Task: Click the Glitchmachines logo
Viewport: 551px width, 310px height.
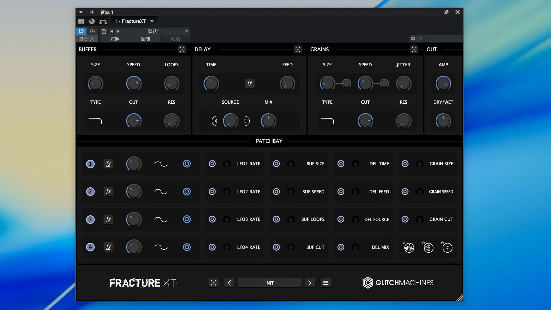Action: (x=398, y=283)
